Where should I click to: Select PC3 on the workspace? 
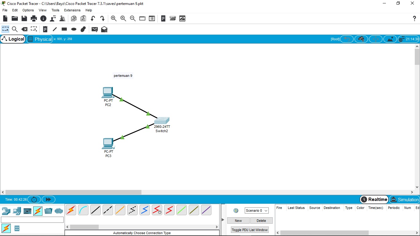(108, 143)
